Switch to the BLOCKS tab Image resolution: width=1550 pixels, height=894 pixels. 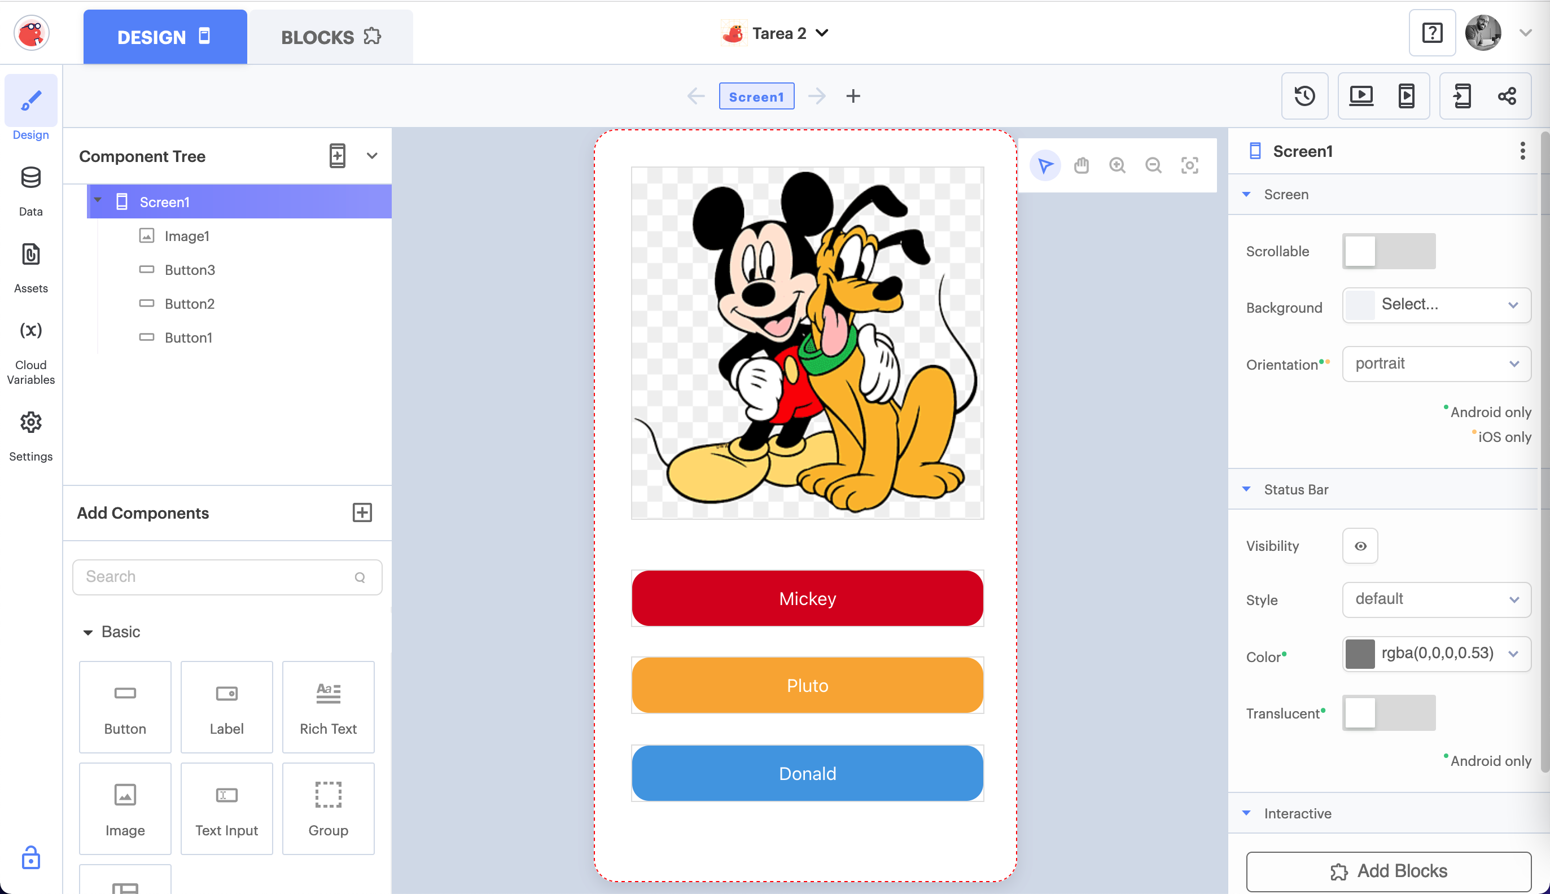pyautogui.click(x=330, y=37)
